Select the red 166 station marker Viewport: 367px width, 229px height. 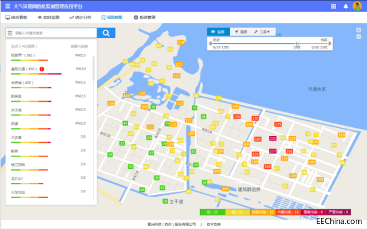click(x=289, y=151)
